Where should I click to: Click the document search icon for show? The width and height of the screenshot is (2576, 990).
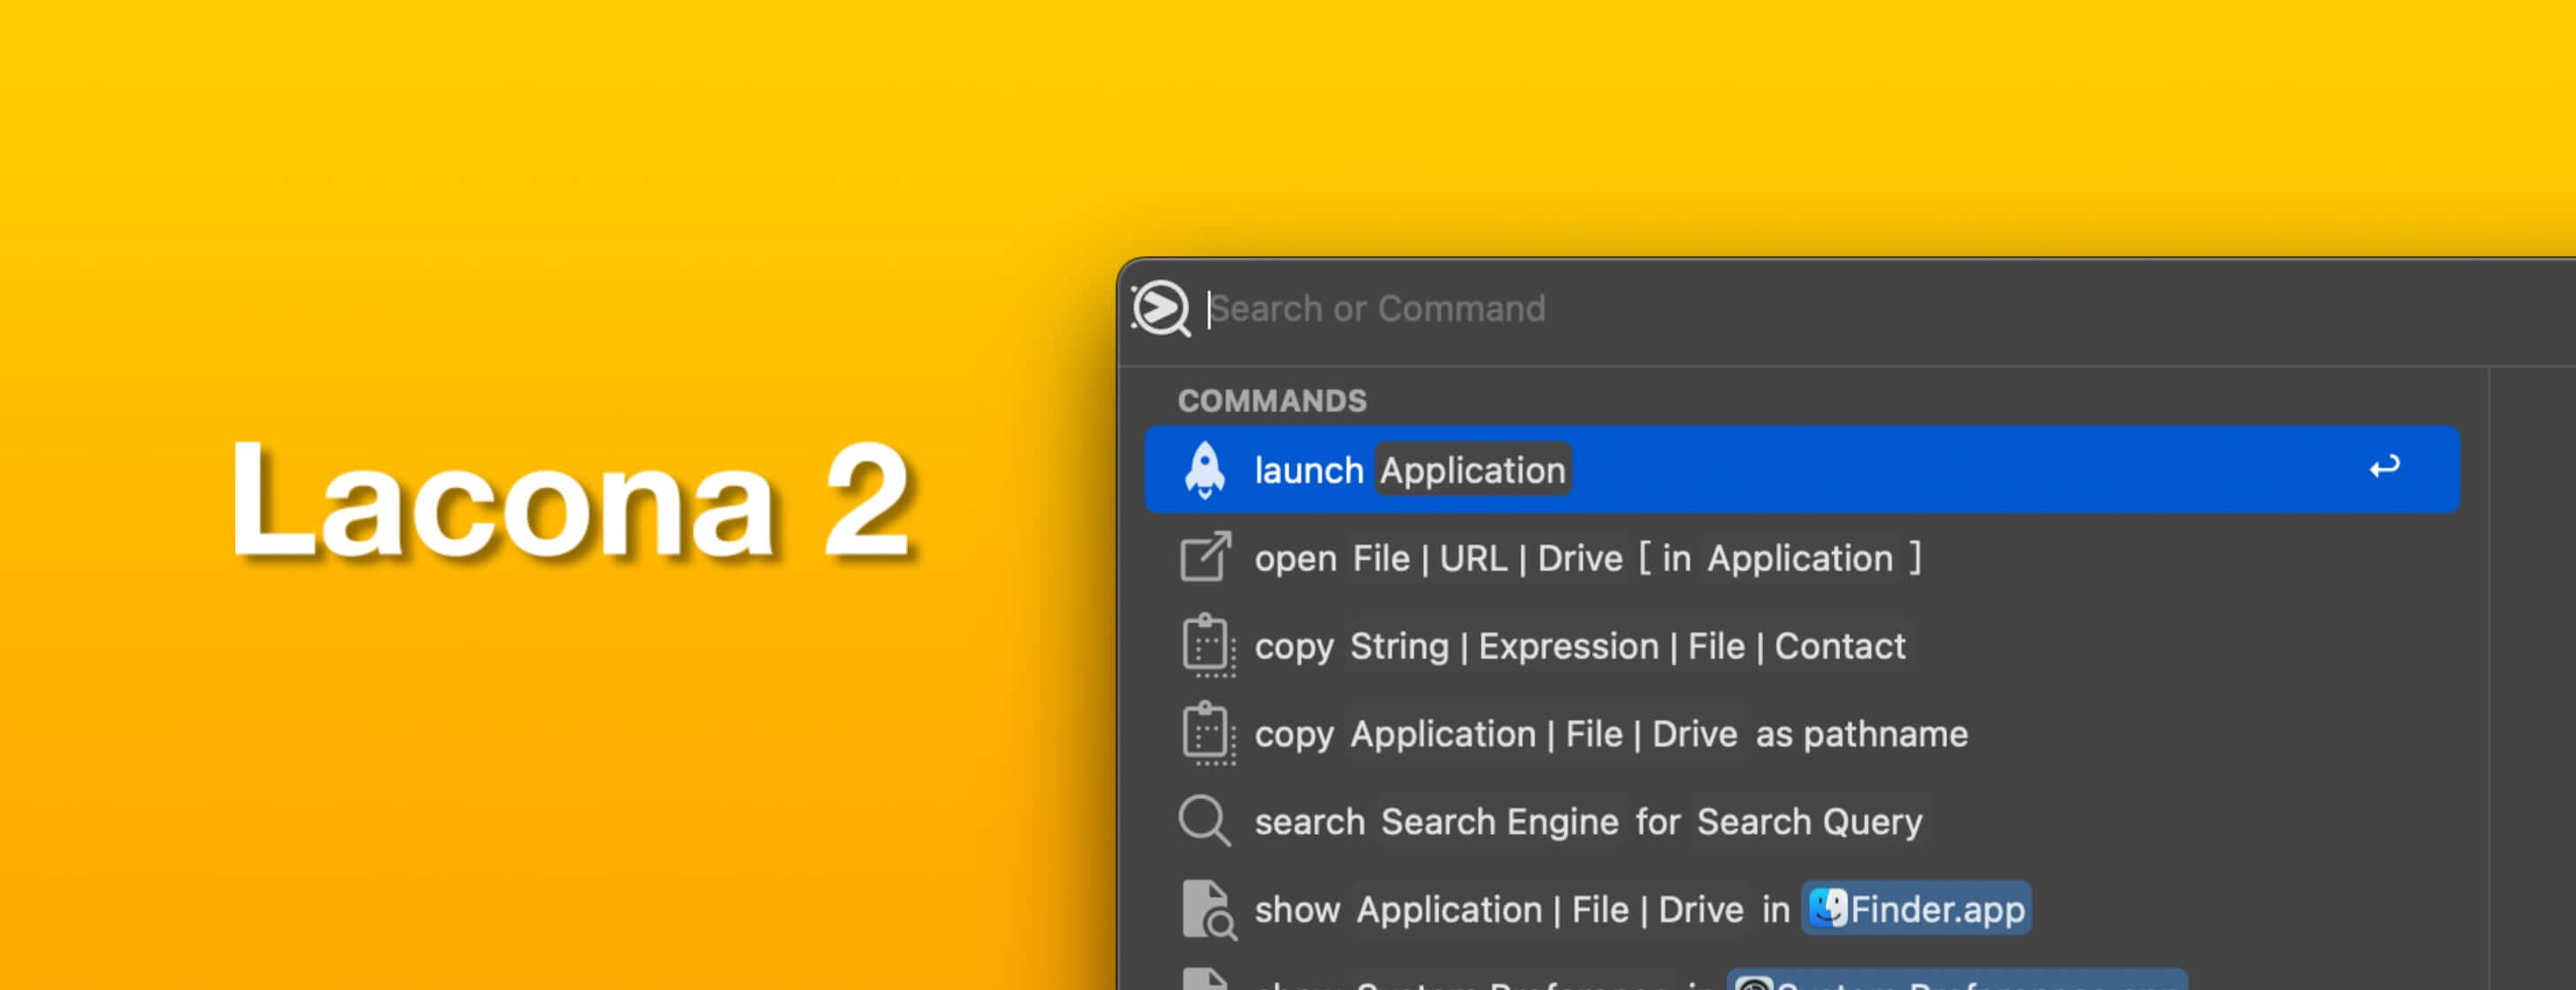[1208, 909]
